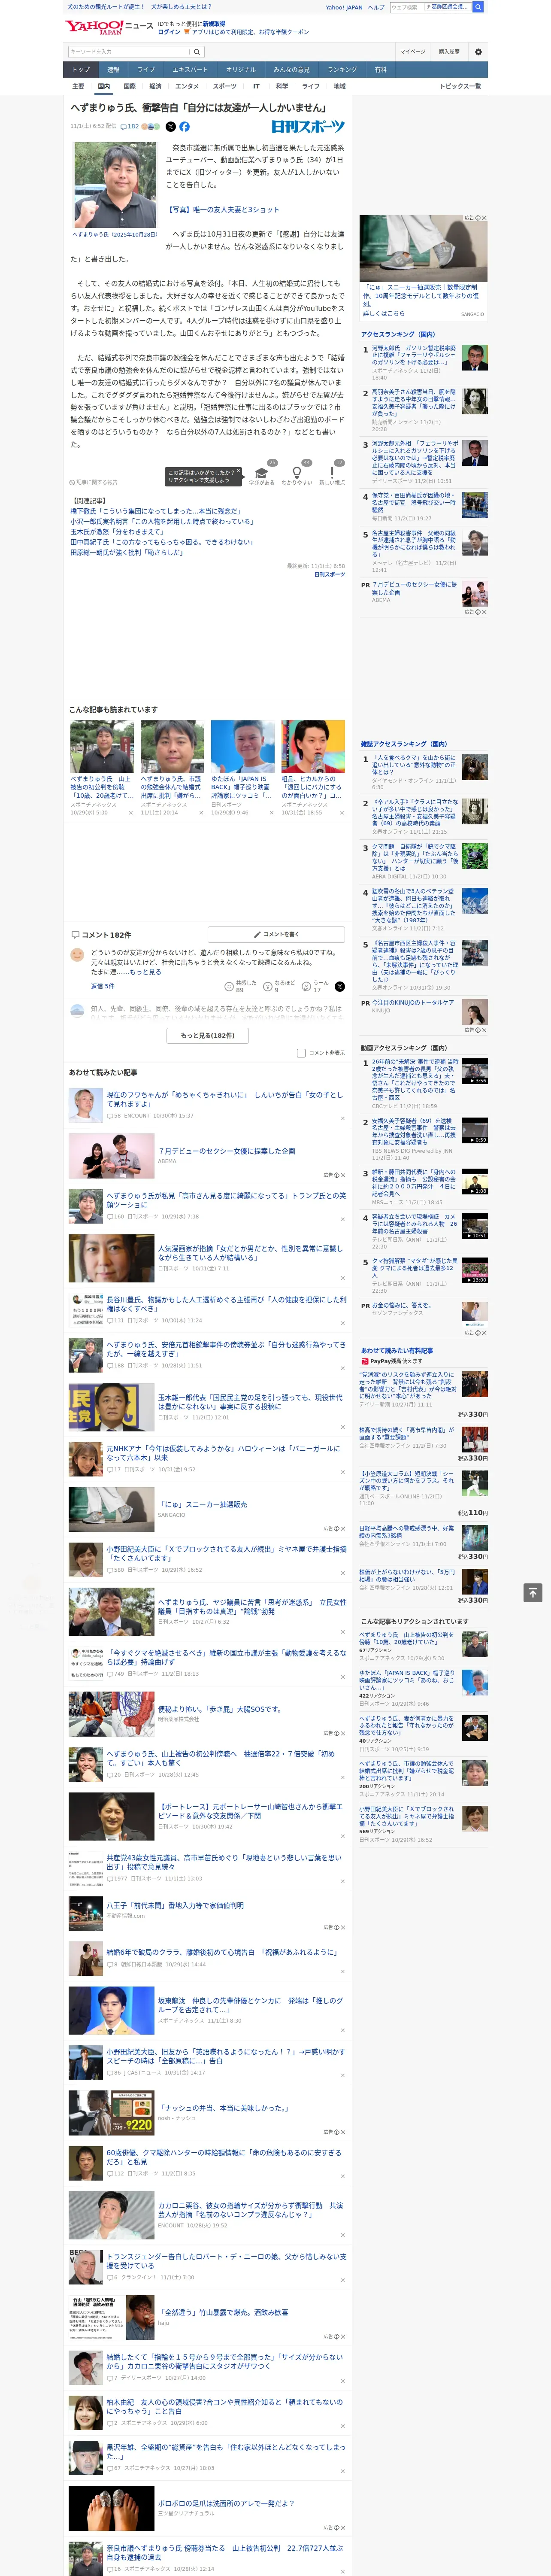Screen dimensions: 551x2576
Task: Click the Yahoo! JAPAN top link
Action: [x=344, y=7]
